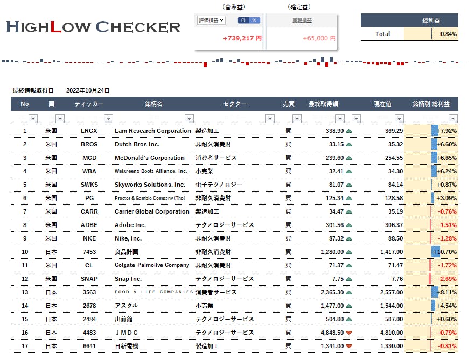469x353 pixels.
Task: Click the green up arrow in LRCX row
Action: (x=349, y=131)
